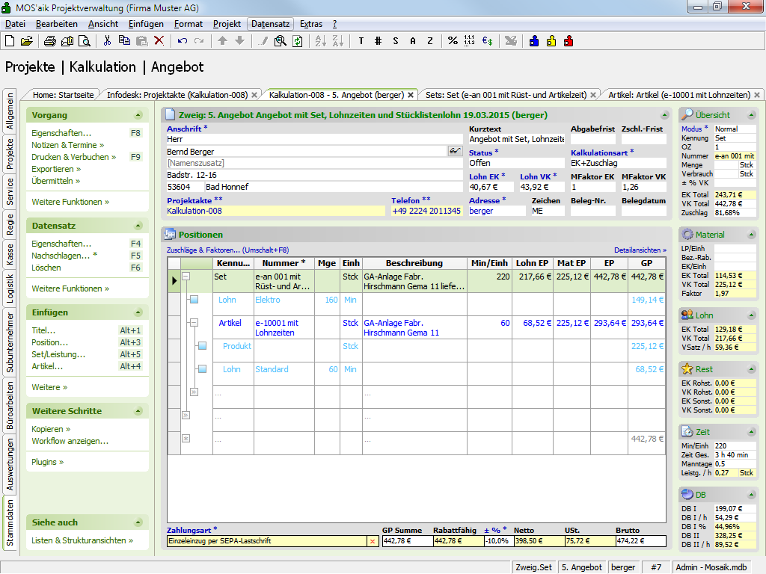Screen dimensions: 766x574
Task: Click the Refresh toolbar icon
Action: (x=298, y=41)
